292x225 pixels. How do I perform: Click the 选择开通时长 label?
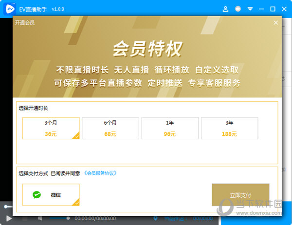pos(33,108)
